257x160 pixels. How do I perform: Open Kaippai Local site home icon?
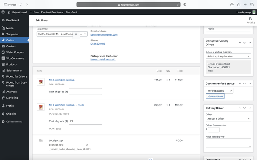pyautogui.click(x=9, y=12)
